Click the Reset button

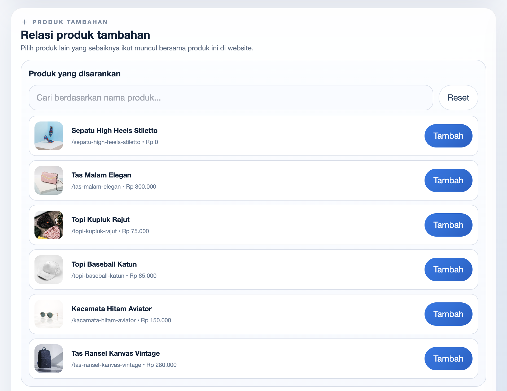pos(458,98)
